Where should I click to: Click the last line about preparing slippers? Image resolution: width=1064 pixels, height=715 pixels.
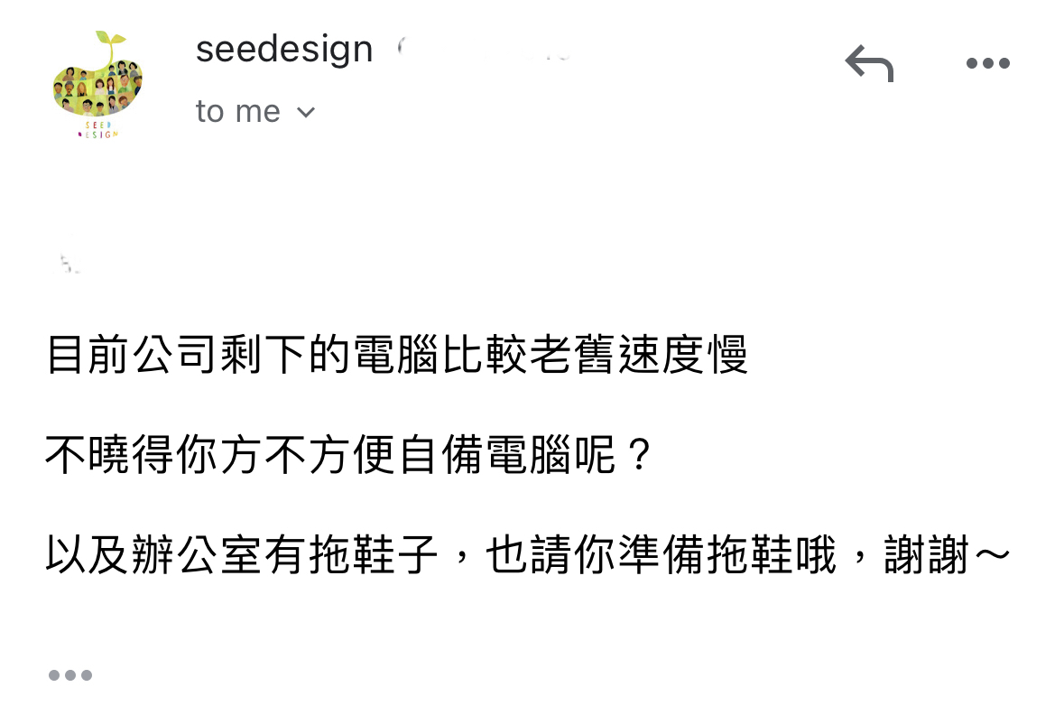click(527, 556)
